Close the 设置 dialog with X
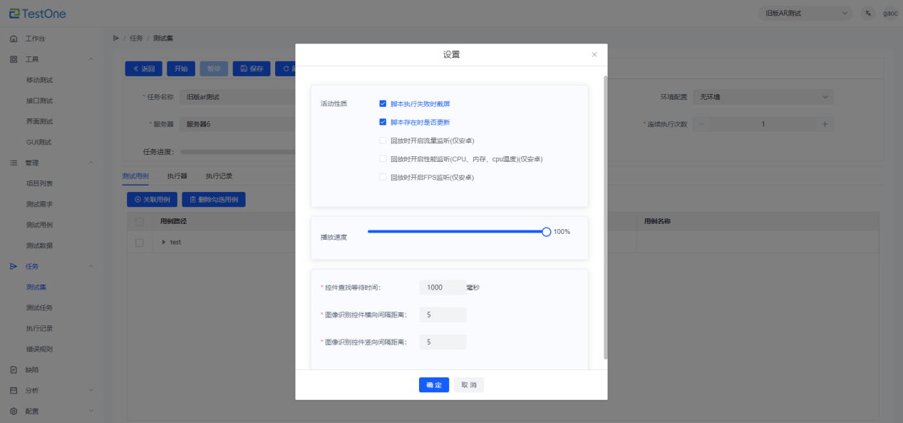Image resolution: width=903 pixels, height=423 pixels. (594, 55)
